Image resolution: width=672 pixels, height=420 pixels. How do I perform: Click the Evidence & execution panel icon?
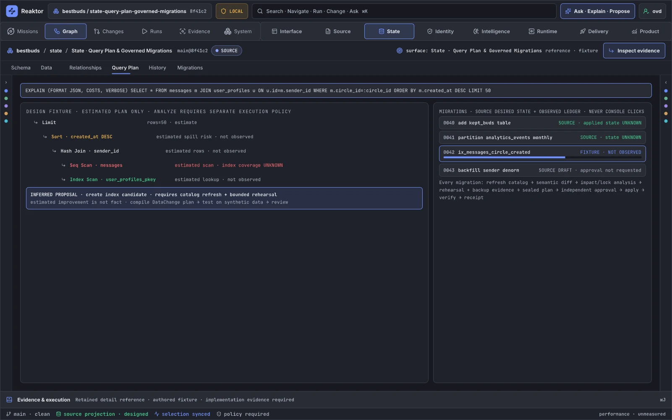pos(9,400)
